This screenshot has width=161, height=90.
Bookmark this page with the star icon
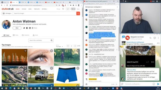59,5
